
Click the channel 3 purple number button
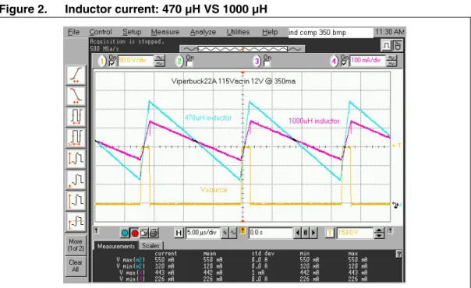click(x=257, y=61)
